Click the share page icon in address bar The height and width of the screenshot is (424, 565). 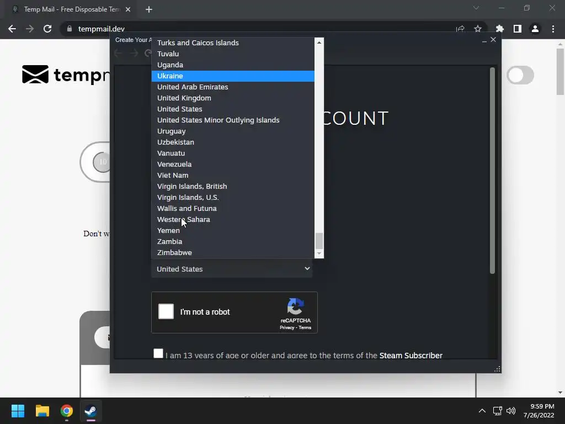[x=460, y=29]
